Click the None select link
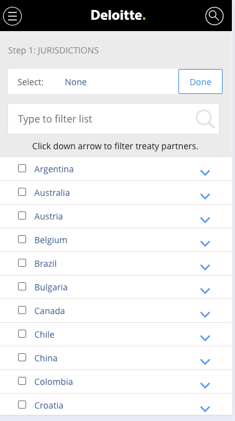 pyautogui.click(x=76, y=82)
